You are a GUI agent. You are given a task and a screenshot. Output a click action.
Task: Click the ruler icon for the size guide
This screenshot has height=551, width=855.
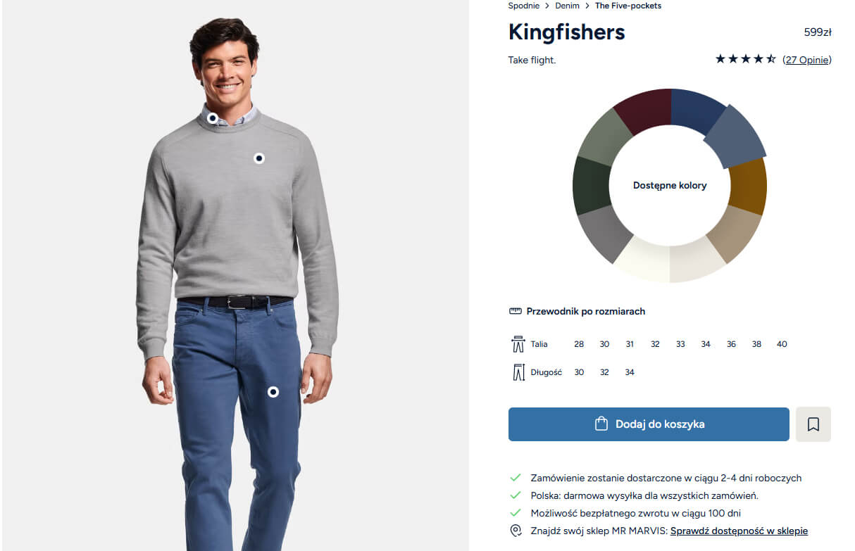pyautogui.click(x=515, y=311)
